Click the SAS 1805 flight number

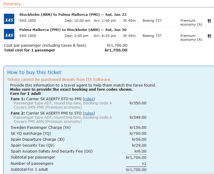pos(28,21)
